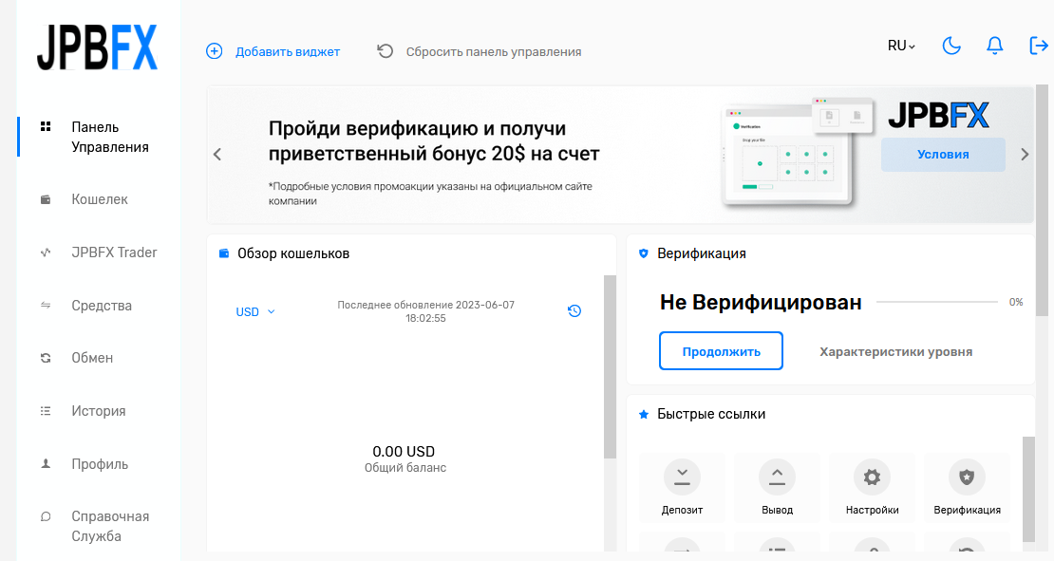Click the 0.00 USD balance value
This screenshot has height=561, width=1054.
click(x=404, y=452)
